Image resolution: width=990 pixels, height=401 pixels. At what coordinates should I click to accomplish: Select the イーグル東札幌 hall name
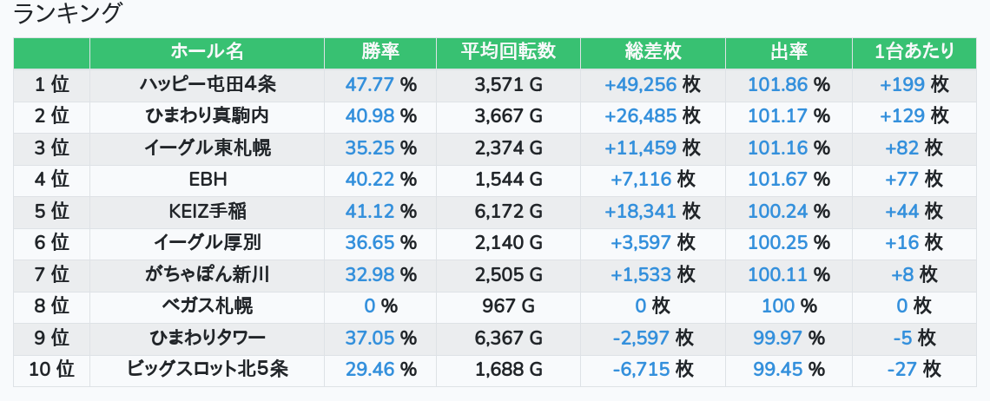pos(207,148)
